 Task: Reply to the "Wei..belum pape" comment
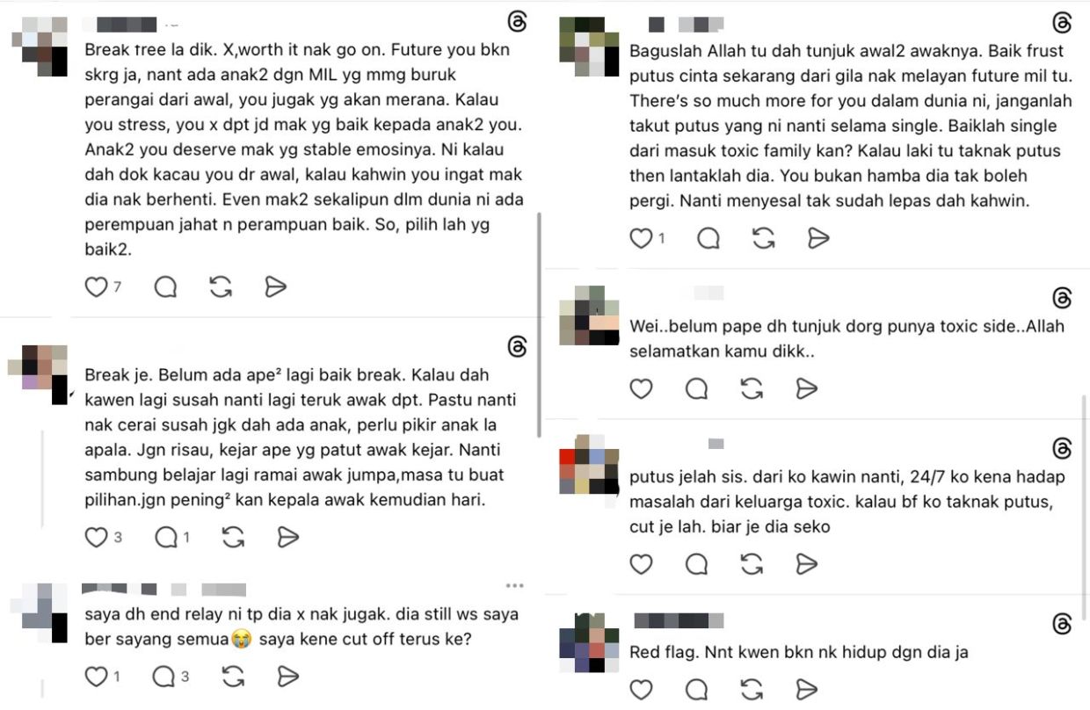(696, 388)
